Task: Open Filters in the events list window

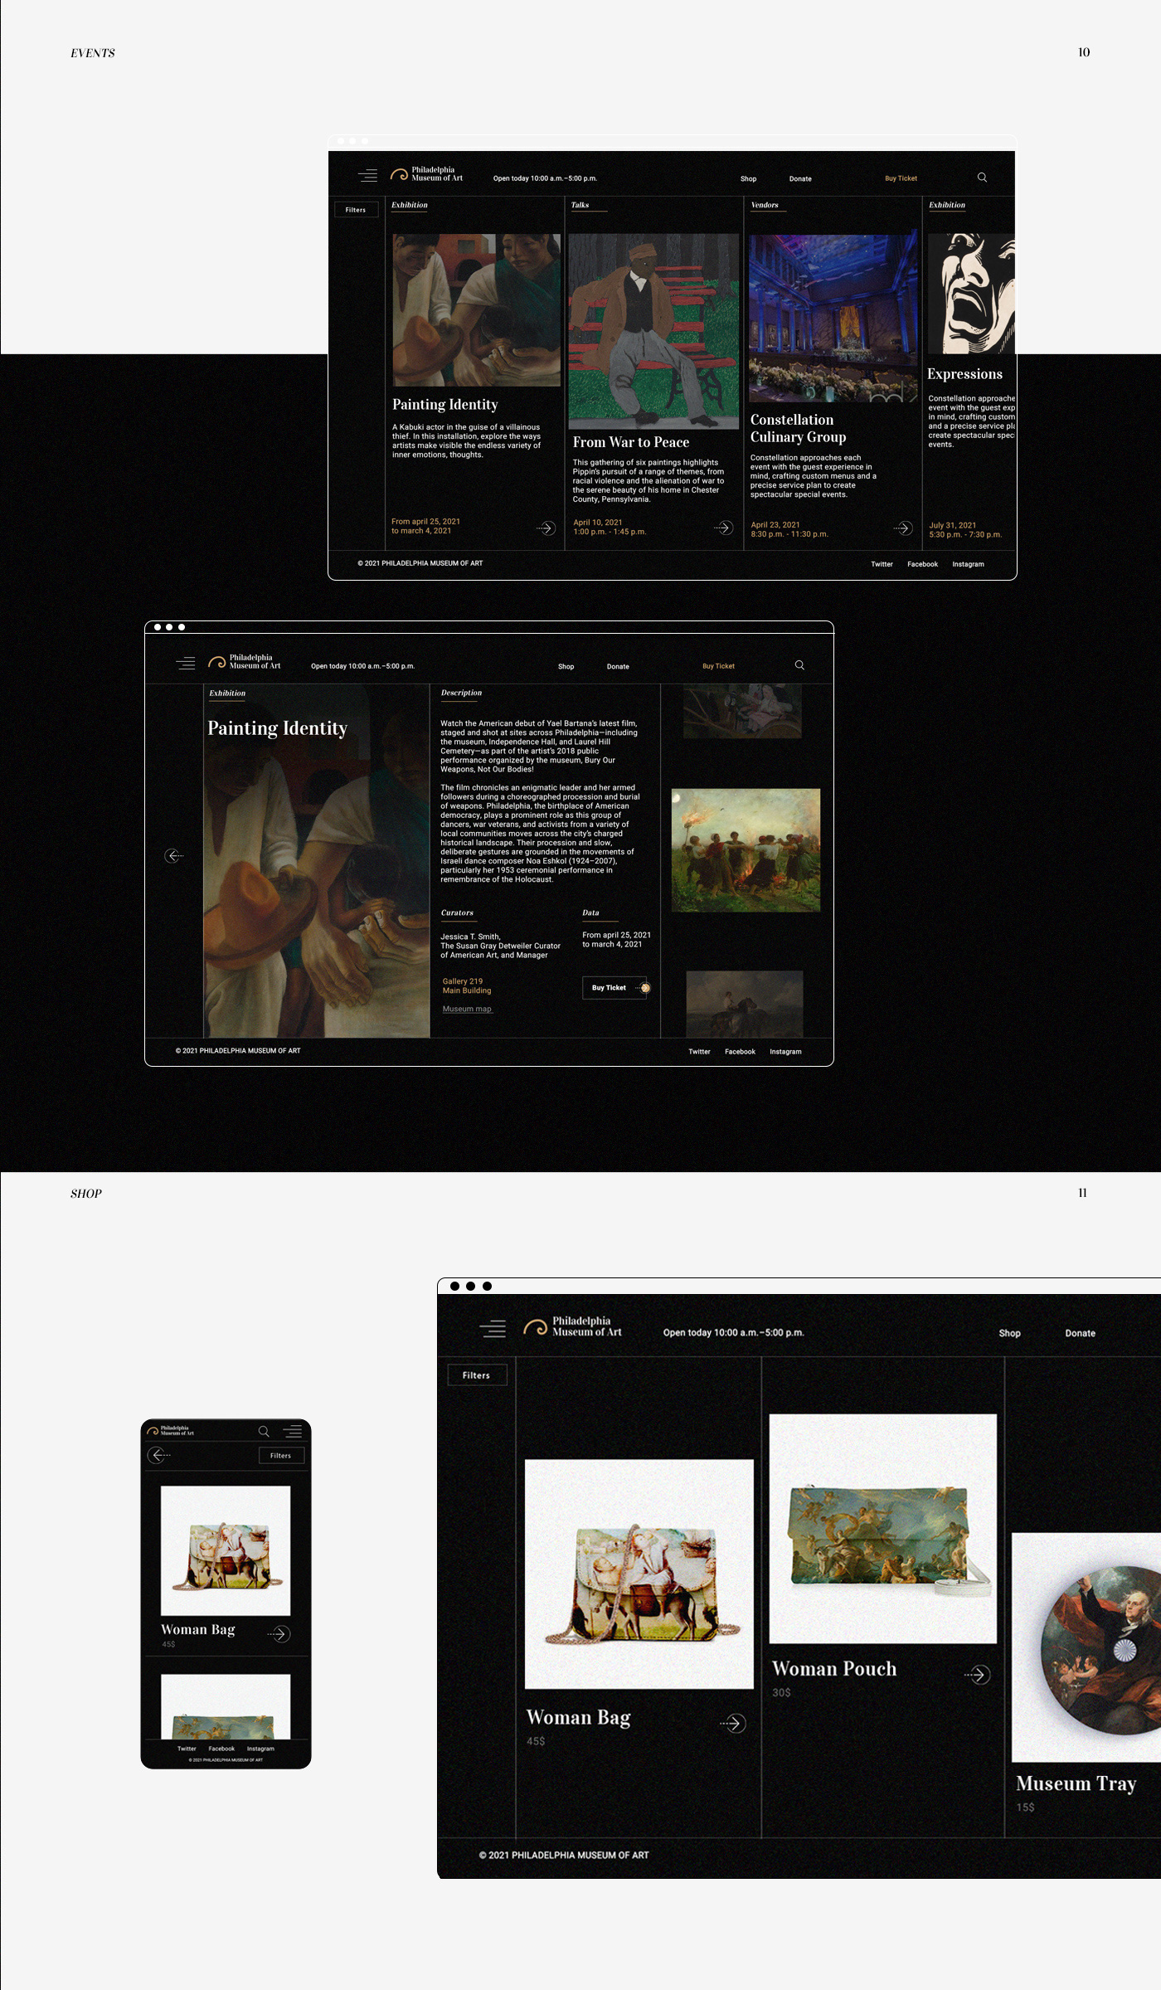Action: click(x=356, y=210)
